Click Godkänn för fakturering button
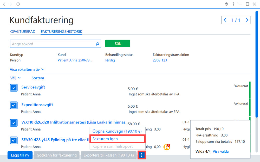 pyautogui.click(x=56, y=155)
